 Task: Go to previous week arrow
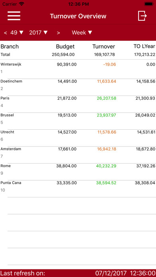pos(6,33)
